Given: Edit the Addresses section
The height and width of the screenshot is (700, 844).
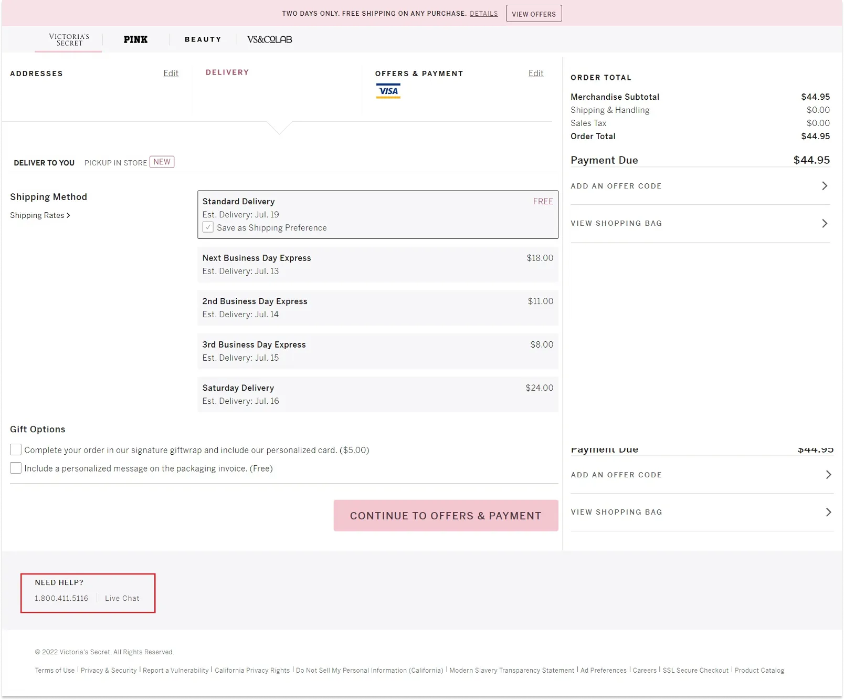Looking at the screenshot, I should pyautogui.click(x=171, y=73).
